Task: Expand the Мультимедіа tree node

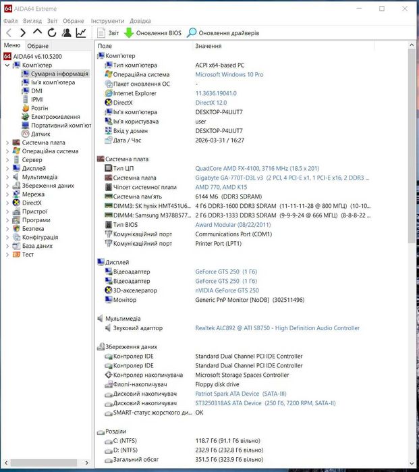Action: pyautogui.click(x=7, y=177)
